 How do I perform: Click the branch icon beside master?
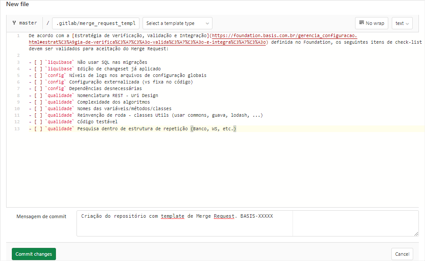coord(14,23)
